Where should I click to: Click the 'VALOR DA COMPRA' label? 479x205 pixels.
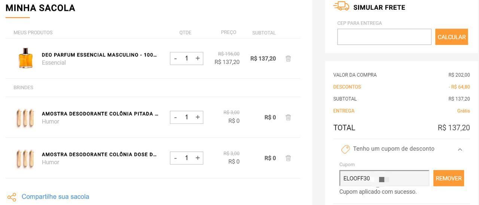(355, 75)
